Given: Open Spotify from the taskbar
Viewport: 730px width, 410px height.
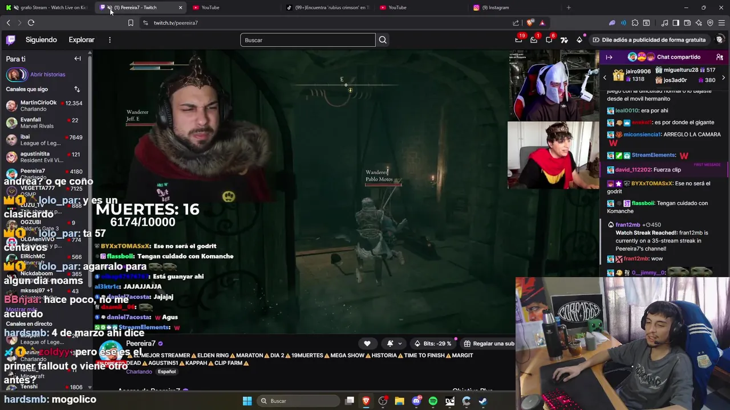Looking at the screenshot, I should 433,401.
